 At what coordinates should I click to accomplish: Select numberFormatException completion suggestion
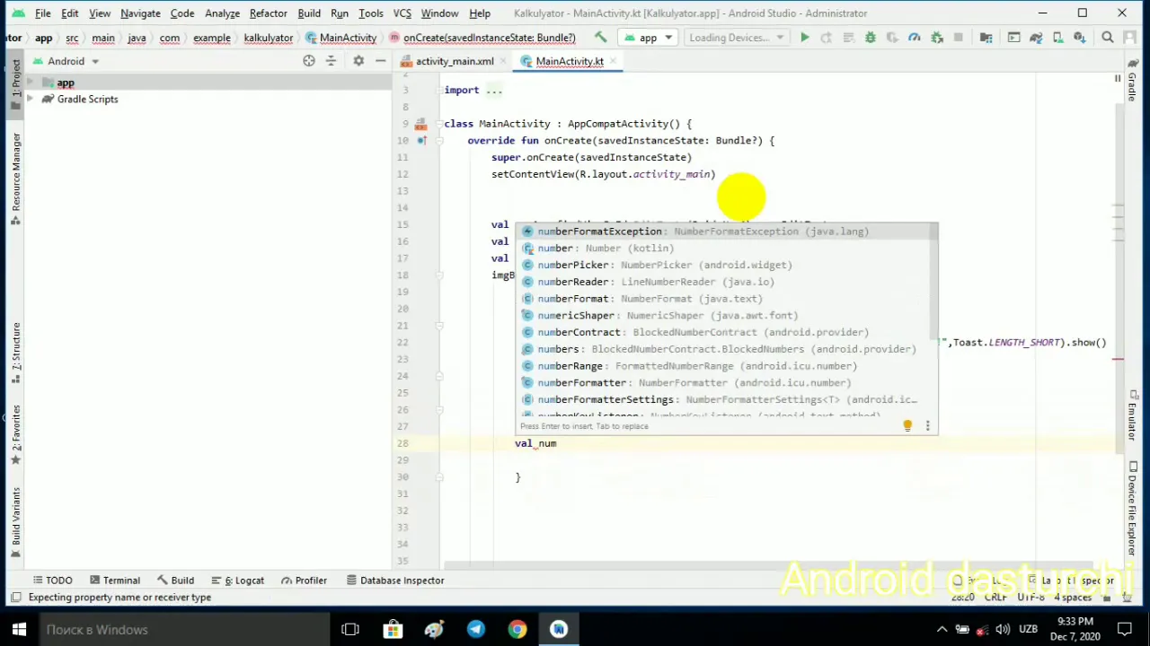point(726,231)
